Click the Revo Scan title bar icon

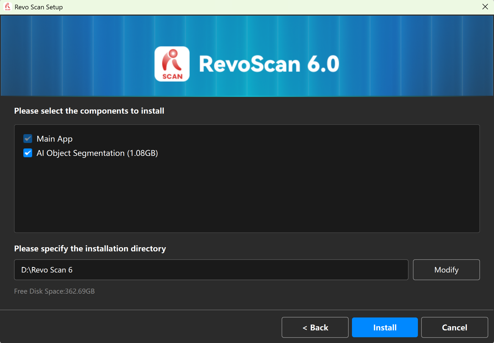[x=8, y=7]
